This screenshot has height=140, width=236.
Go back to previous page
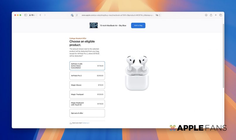40,15
